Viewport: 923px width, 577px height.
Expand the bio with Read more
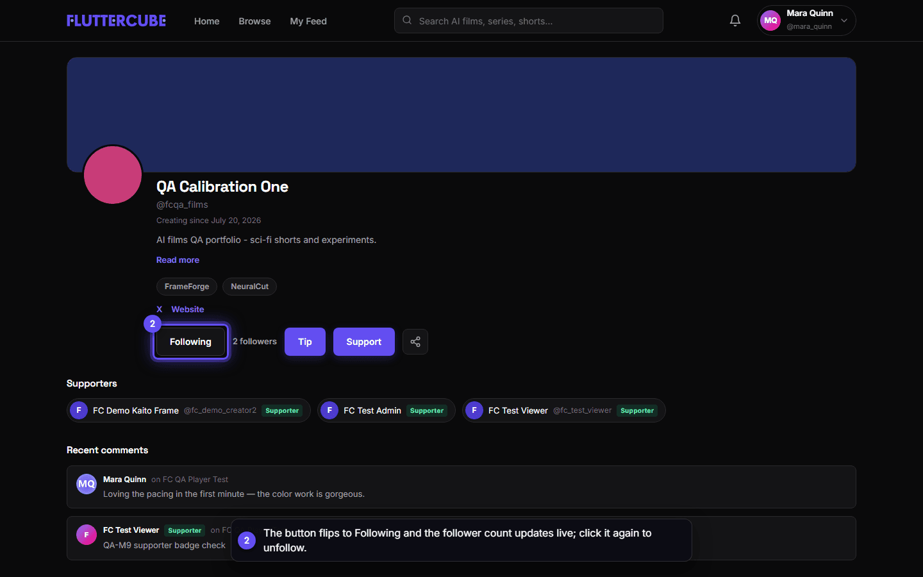[x=178, y=260]
